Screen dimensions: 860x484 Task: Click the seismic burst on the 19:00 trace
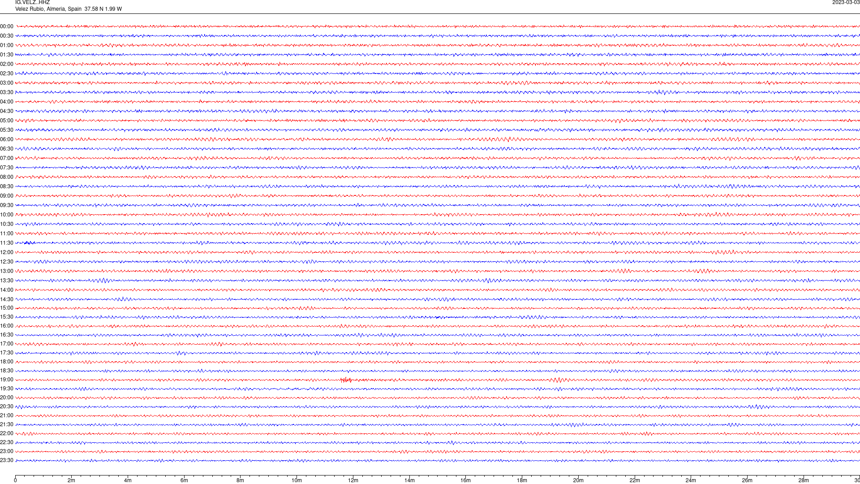(346, 380)
